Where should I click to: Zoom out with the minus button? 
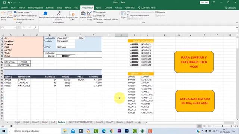(x=214, y=126)
